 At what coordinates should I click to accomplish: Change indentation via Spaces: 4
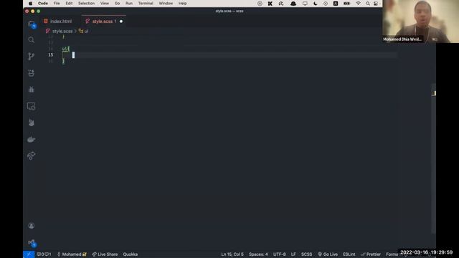258,254
